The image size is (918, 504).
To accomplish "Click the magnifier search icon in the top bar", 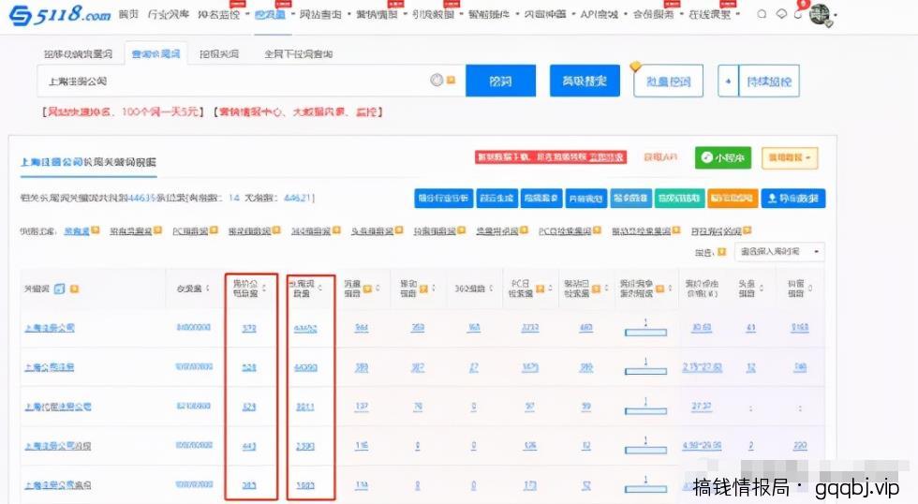I will pos(762,13).
